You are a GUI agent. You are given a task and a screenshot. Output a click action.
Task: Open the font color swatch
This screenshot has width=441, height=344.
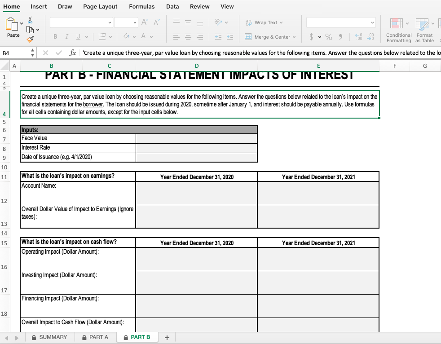click(x=143, y=37)
